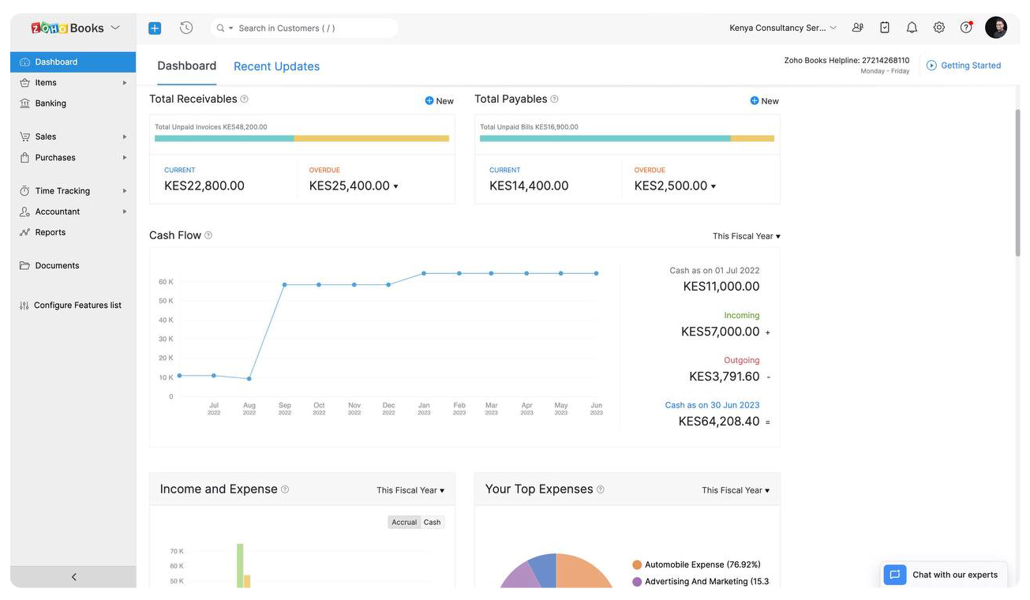Open Configure Features list
This screenshot has height=600, width=1030.
[77, 305]
